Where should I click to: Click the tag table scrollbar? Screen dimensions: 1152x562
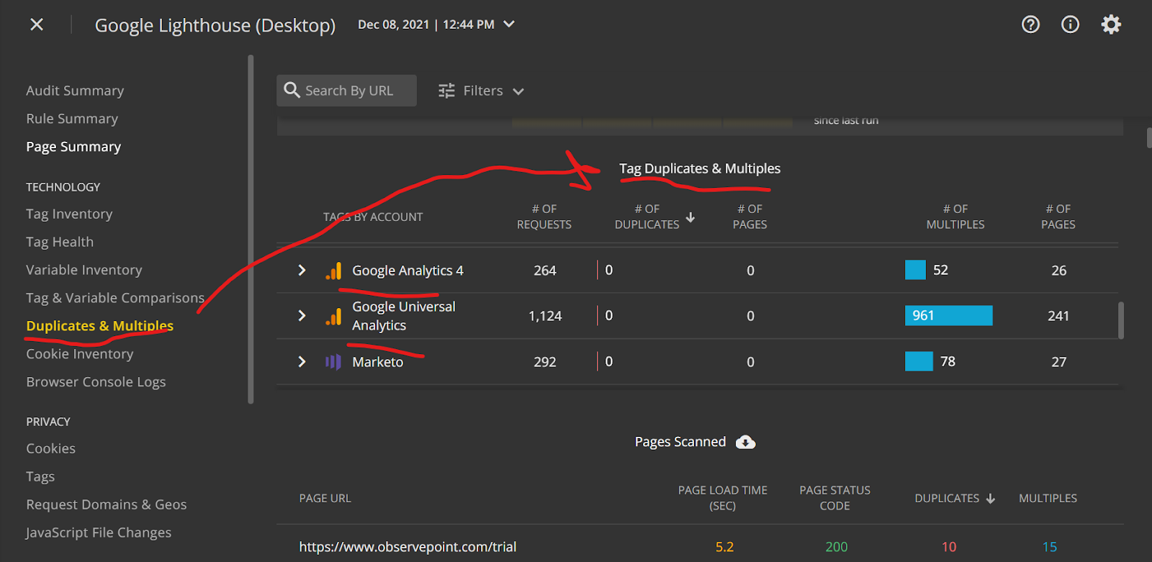(1120, 320)
